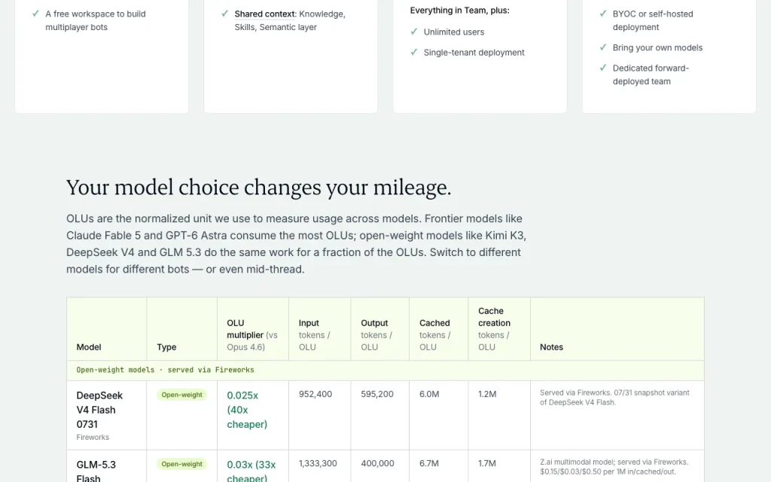This screenshot has width=771, height=482.
Task: Click DeepSeek note 'Served via Fireworks. 07/31 snapshot'
Action: (614, 398)
